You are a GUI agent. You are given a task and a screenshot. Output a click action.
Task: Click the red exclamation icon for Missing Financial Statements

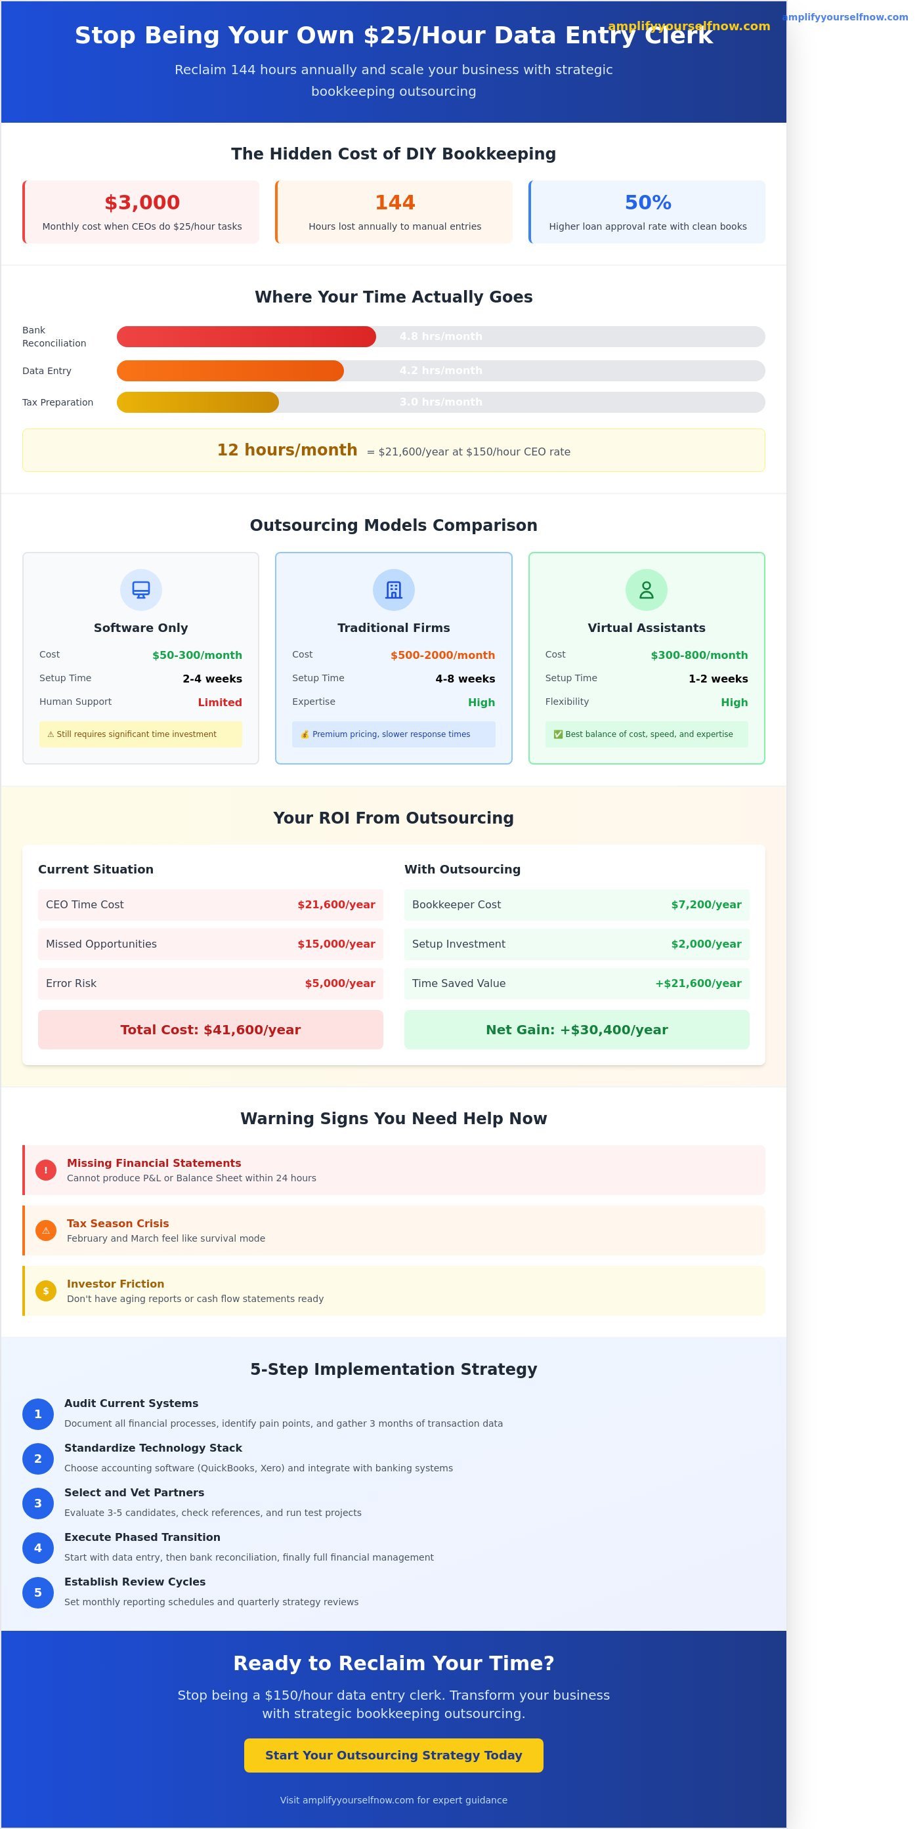[x=46, y=1170]
